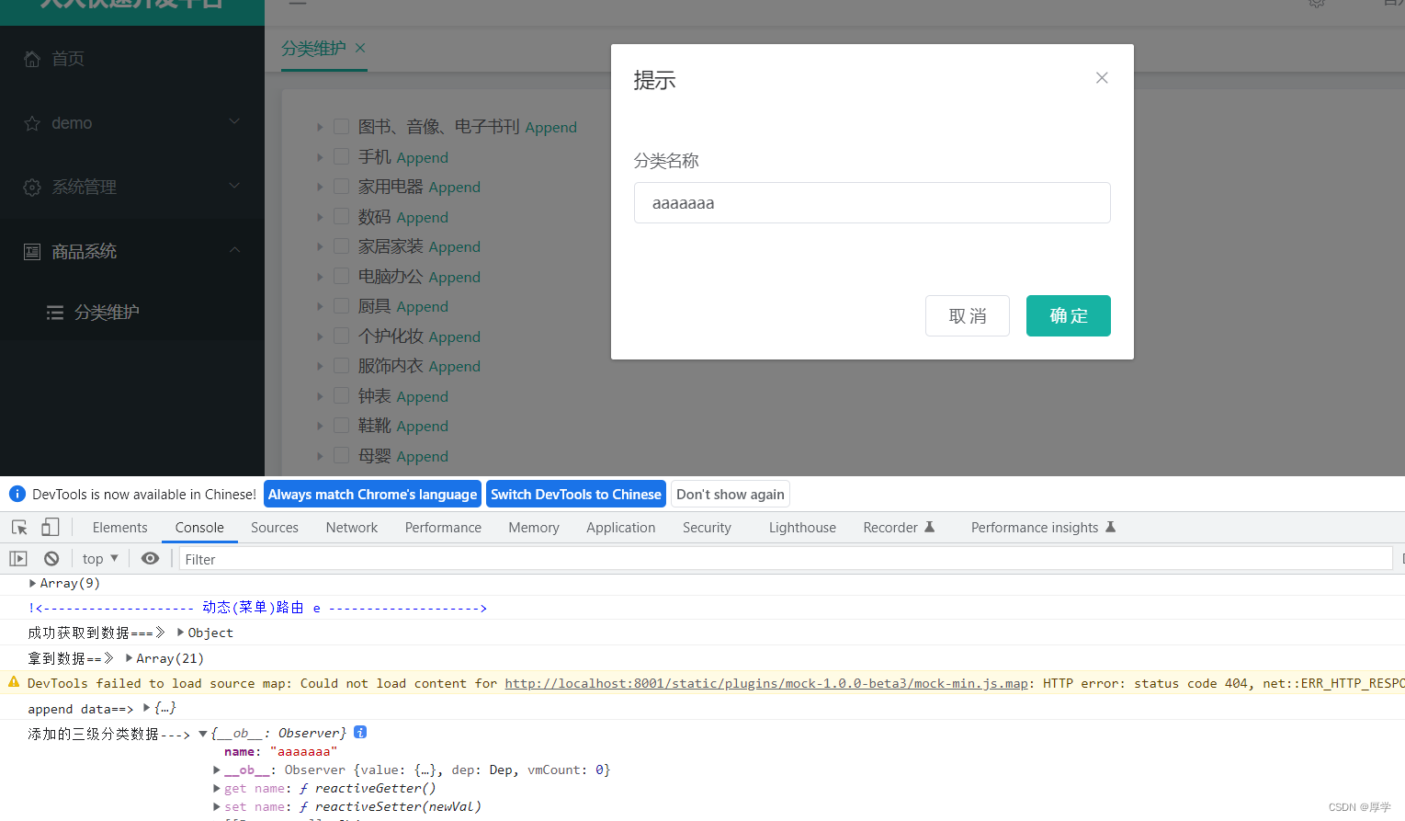The image size is (1405, 821).
Task: Expand the __ob__ Observer property
Action: point(217,770)
